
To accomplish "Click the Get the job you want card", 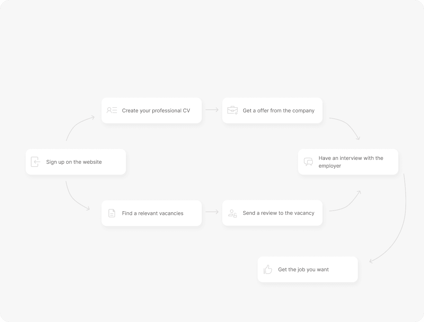I will point(308,269).
